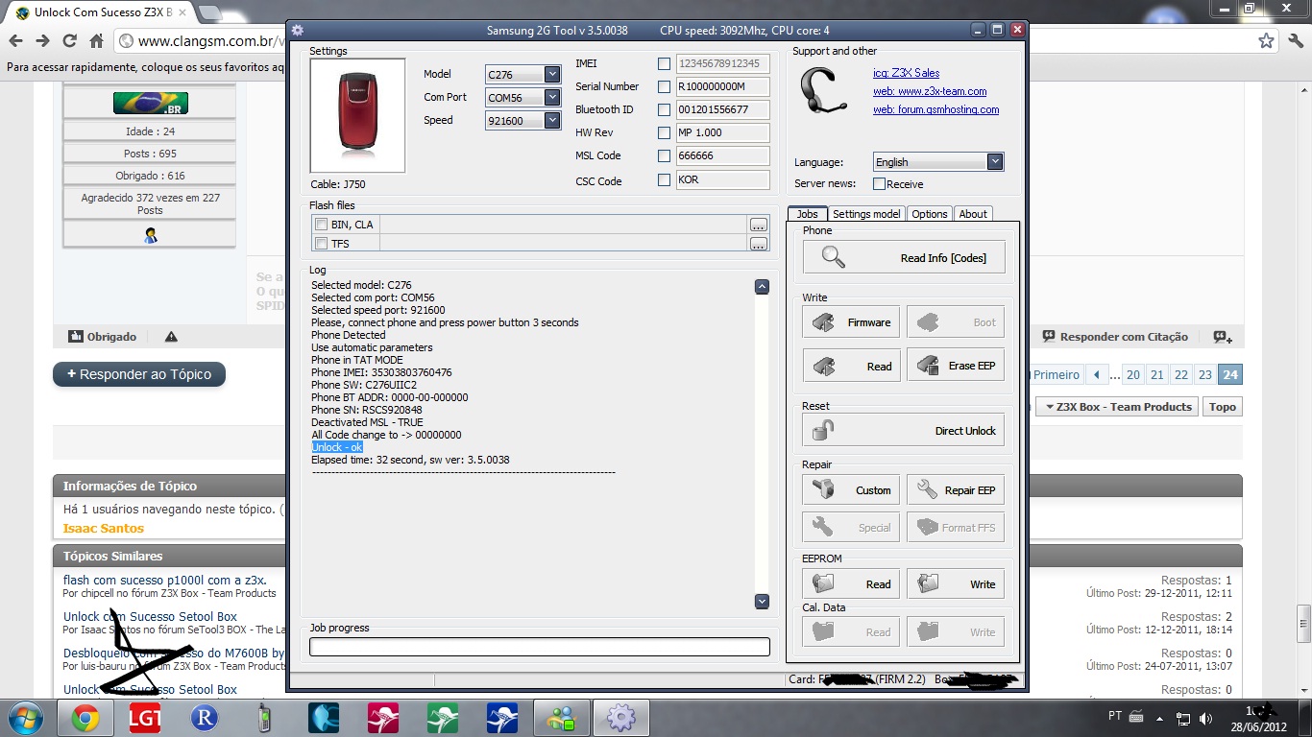The width and height of the screenshot is (1312, 737).
Task: Click the Special repair button
Action: tap(851, 528)
